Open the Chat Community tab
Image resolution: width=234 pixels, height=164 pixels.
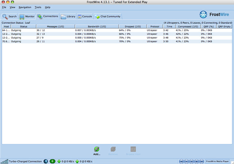108,17
